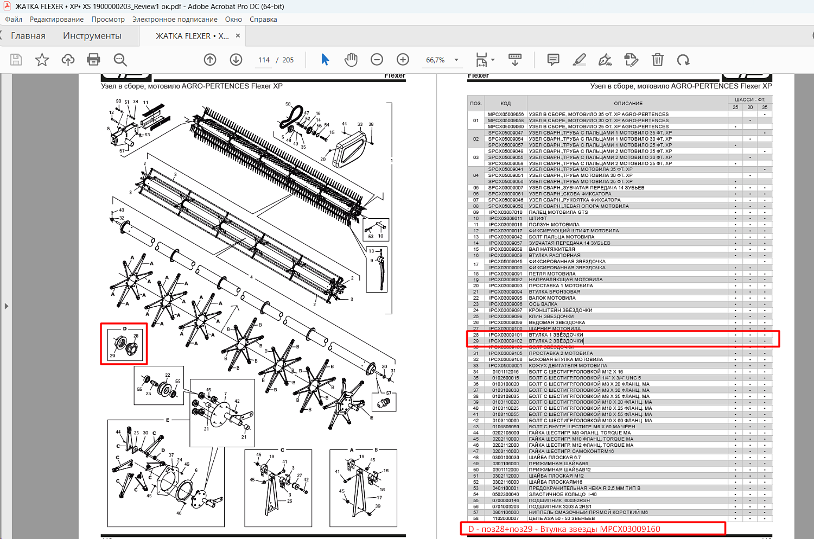The height and width of the screenshot is (539, 814).
Task: Click the row text ВАЛ НАТЯЖИТЕЛЯ
Action: click(x=551, y=249)
